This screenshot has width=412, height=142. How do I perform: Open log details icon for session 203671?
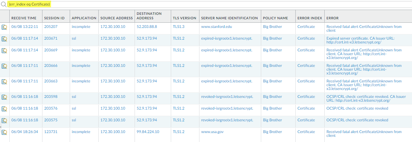4,39
